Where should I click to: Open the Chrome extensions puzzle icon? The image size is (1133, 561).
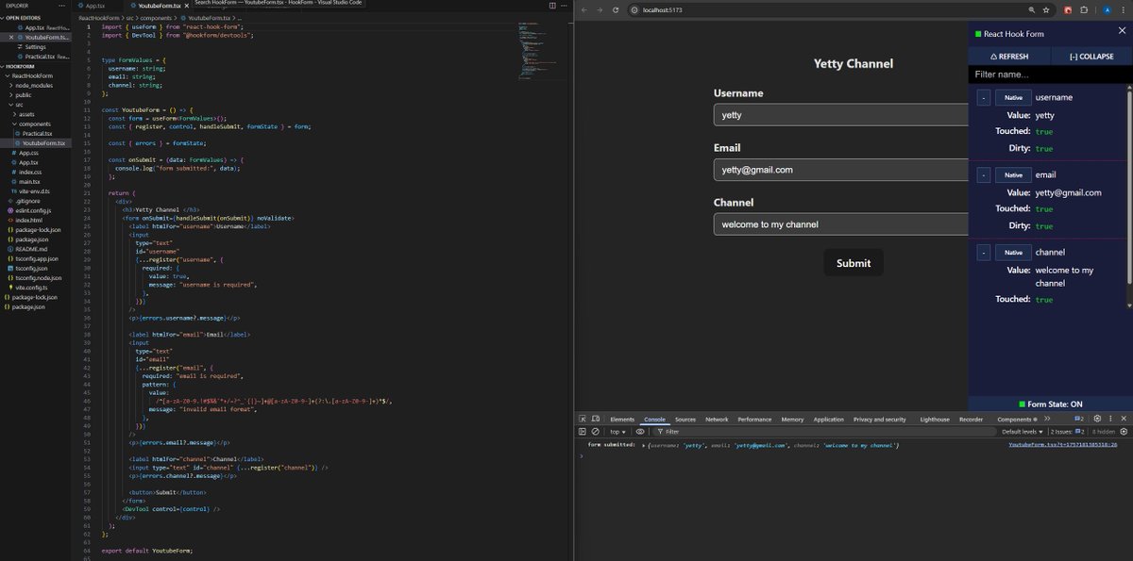coord(1084,9)
